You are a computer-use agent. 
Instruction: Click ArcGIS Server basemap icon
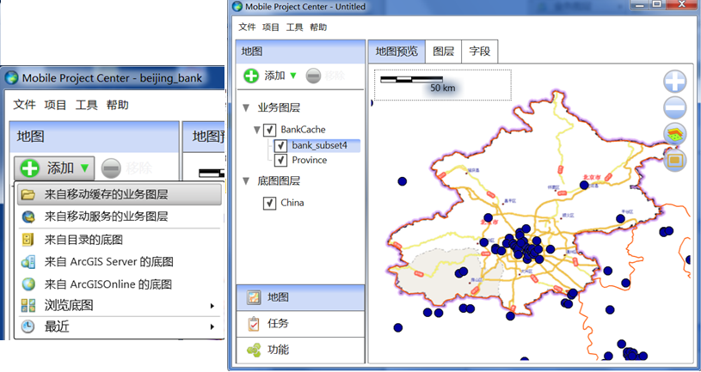28,262
